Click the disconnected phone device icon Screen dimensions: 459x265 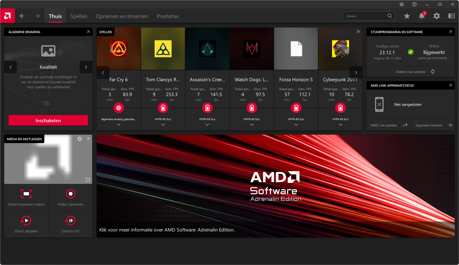point(379,104)
